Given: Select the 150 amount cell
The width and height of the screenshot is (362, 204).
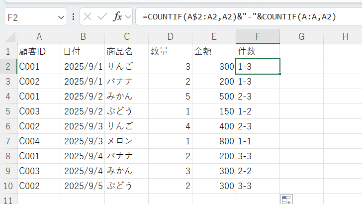Looking at the screenshot, I should click(x=214, y=111).
